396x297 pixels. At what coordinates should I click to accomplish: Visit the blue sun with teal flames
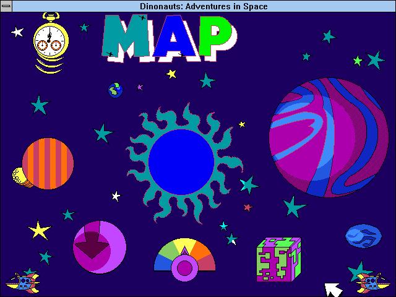point(184,163)
